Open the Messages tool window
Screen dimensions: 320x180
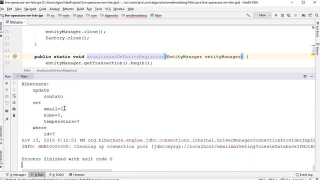tap(16, 174)
